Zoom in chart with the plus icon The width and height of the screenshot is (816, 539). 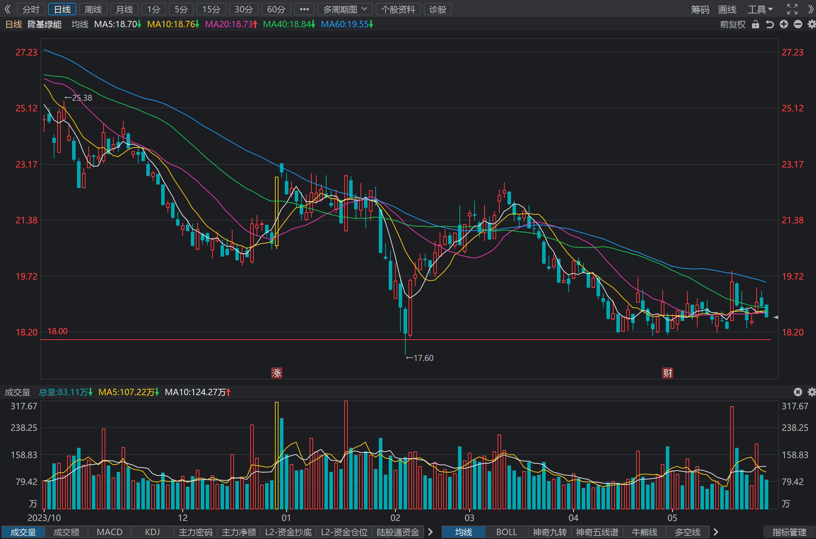(x=784, y=24)
